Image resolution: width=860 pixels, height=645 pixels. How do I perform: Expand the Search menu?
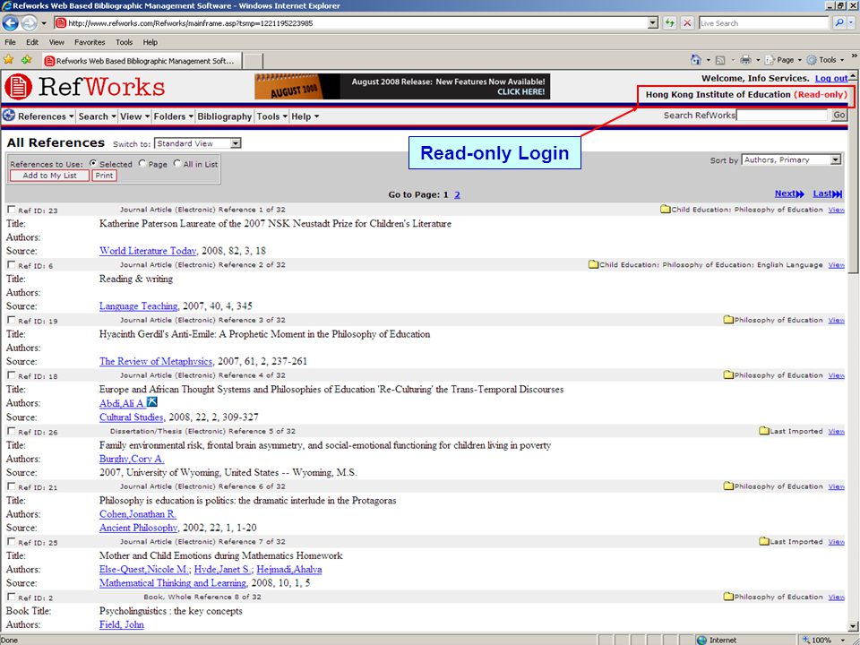(x=97, y=116)
